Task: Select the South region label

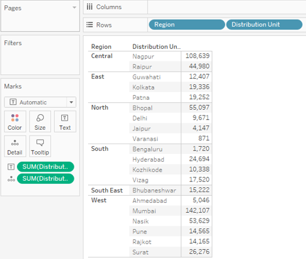Action: [x=100, y=149]
